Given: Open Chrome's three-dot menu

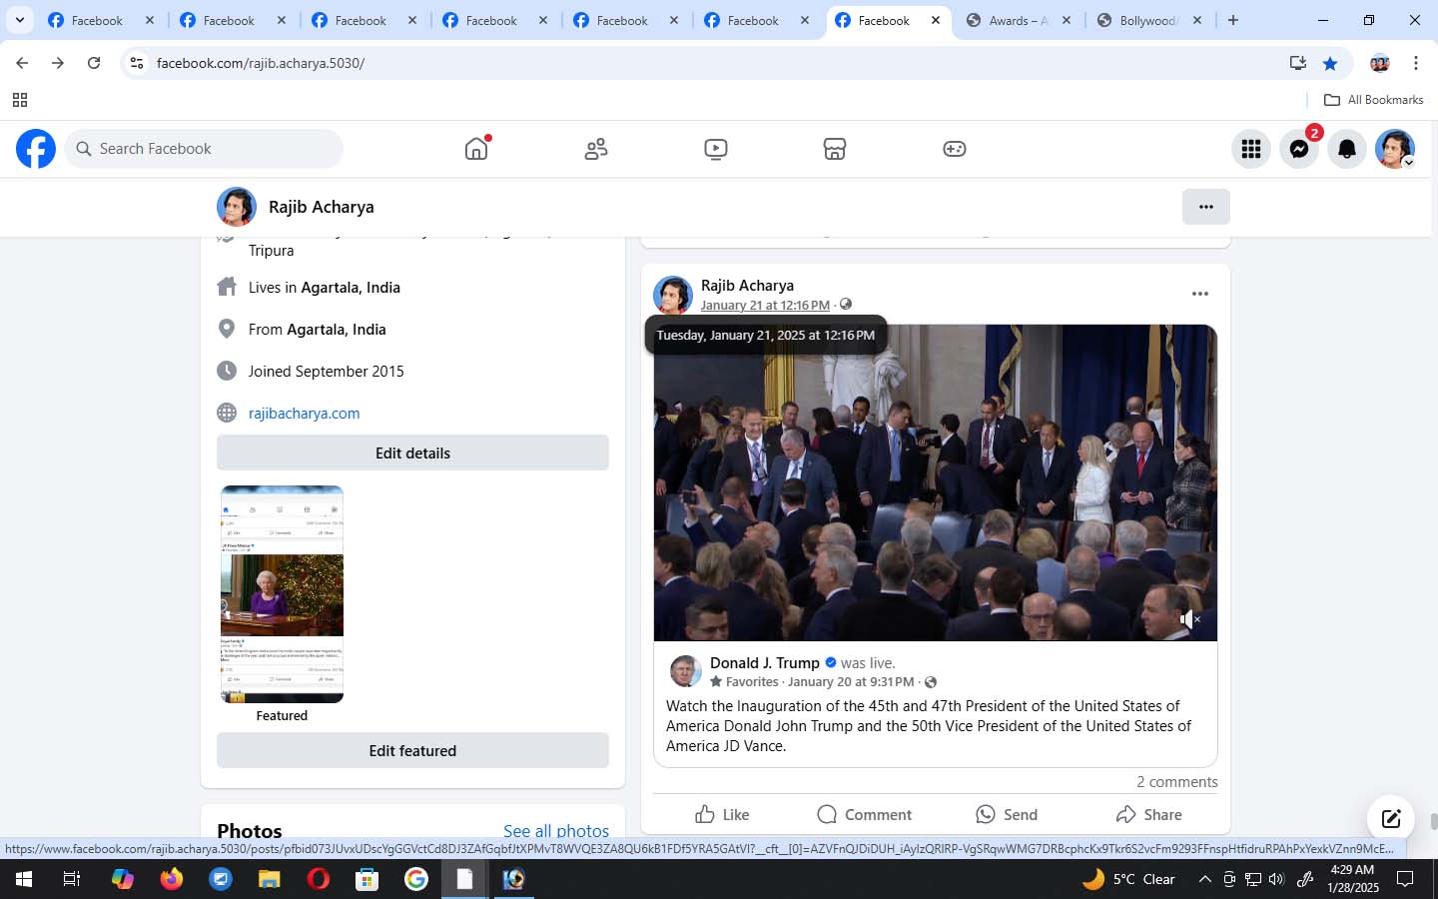Looking at the screenshot, I should [x=1415, y=63].
